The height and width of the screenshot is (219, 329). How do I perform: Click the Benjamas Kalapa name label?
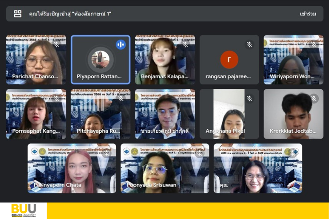tap(164, 76)
